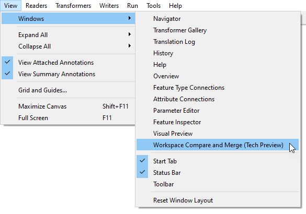Viewport: 306px width, 214px height.
Task: Expand the Expand All submenu
Action: [69, 34]
